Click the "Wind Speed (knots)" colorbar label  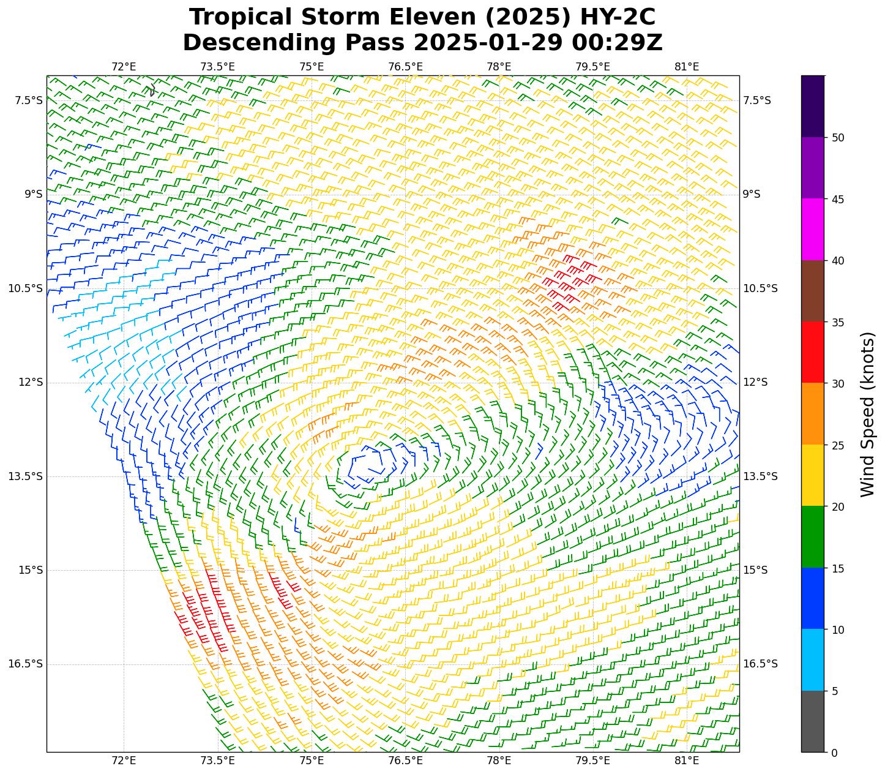click(867, 414)
